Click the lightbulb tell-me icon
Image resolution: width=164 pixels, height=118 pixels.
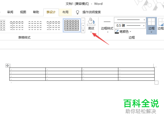(77, 12)
